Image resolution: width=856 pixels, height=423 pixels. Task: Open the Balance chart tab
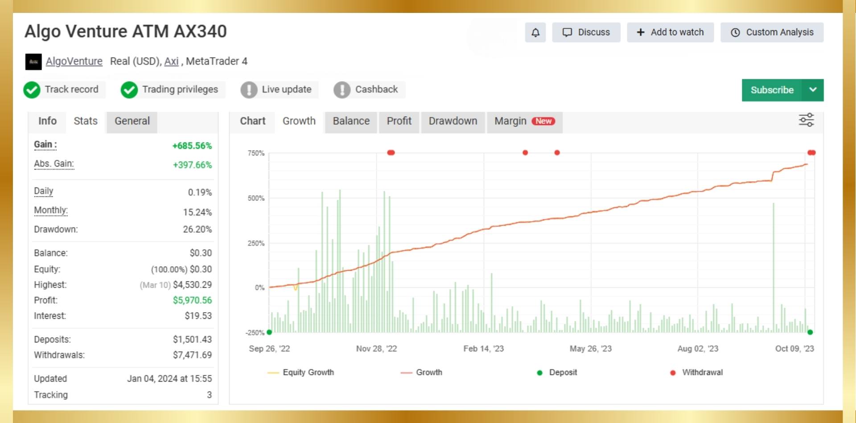(351, 121)
